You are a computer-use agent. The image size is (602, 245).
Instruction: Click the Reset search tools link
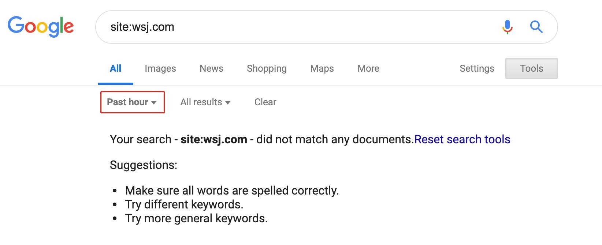[x=462, y=139]
